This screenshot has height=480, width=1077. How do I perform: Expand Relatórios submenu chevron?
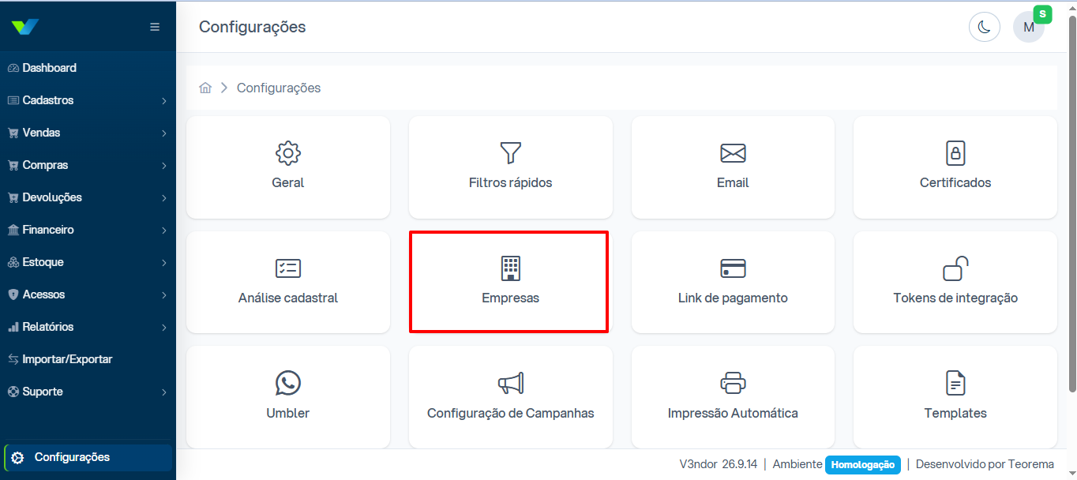(x=163, y=328)
